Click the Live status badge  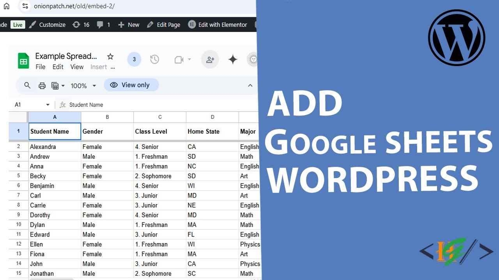click(x=18, y=25)
